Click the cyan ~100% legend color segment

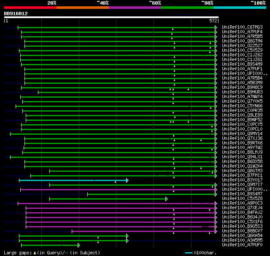(240, 8)
